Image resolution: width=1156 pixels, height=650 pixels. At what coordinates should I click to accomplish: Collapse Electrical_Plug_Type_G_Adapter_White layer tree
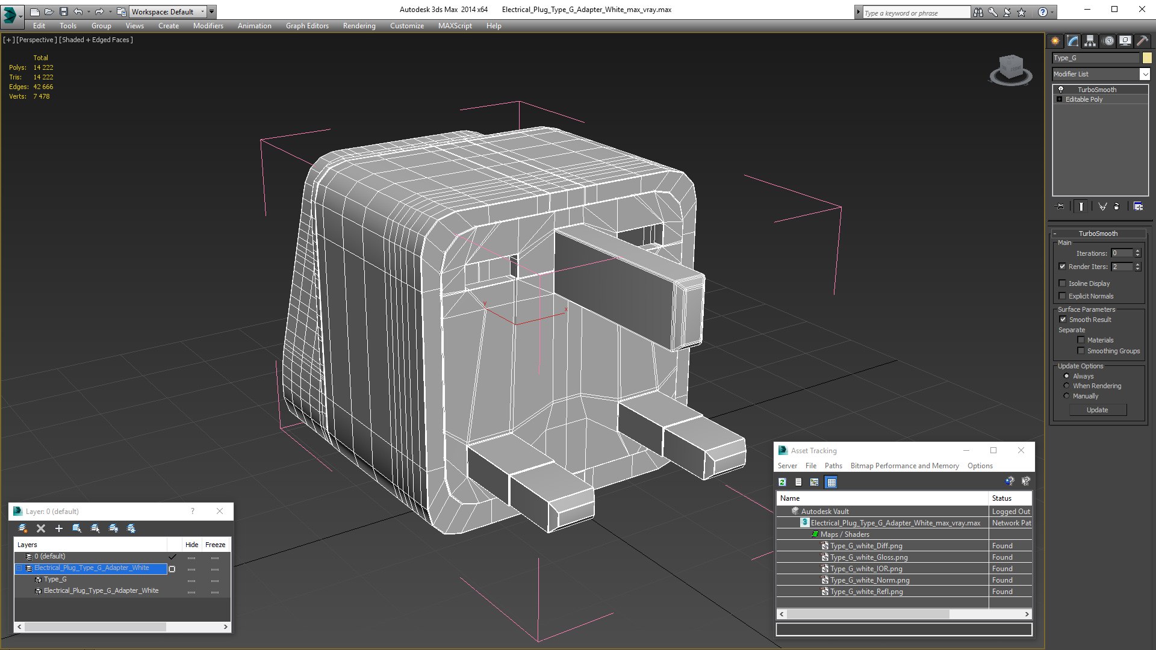tap(19, 568)
